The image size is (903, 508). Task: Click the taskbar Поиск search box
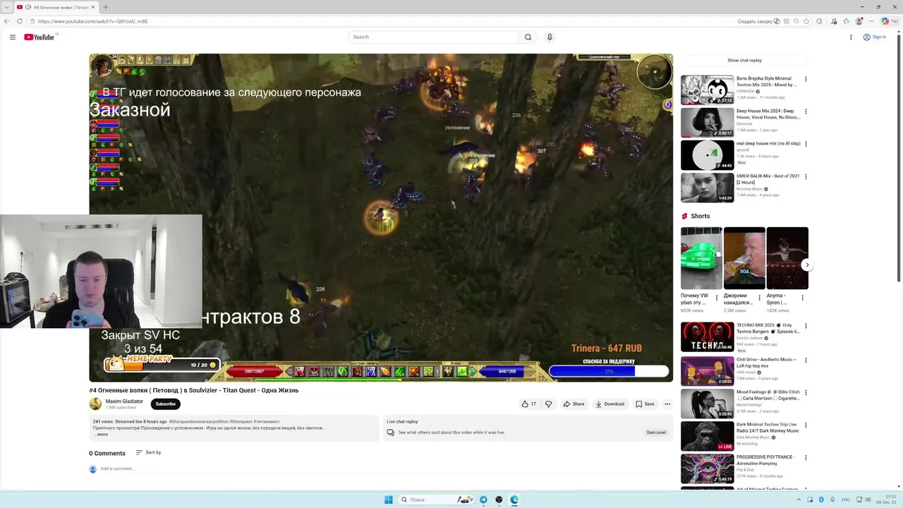point(435,500)
